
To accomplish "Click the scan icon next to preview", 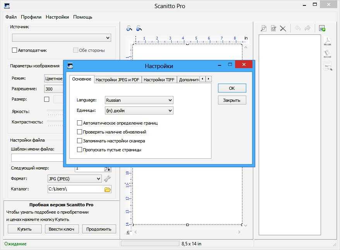I will click(139, 28).
